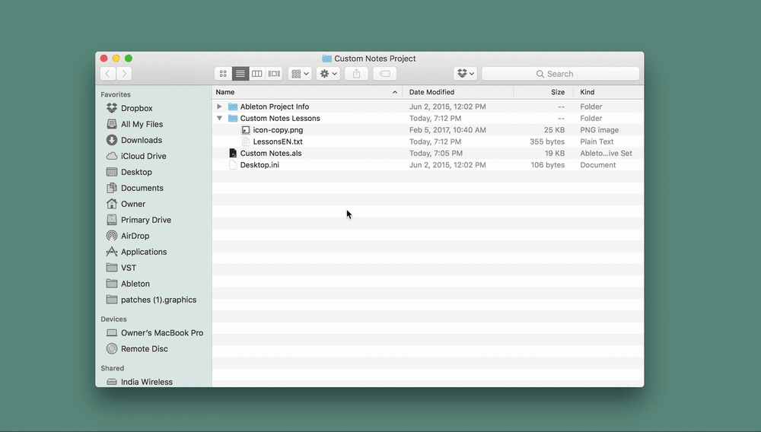
Task: Select the Ableton Project Info folder icon
Action: (233, 106)
